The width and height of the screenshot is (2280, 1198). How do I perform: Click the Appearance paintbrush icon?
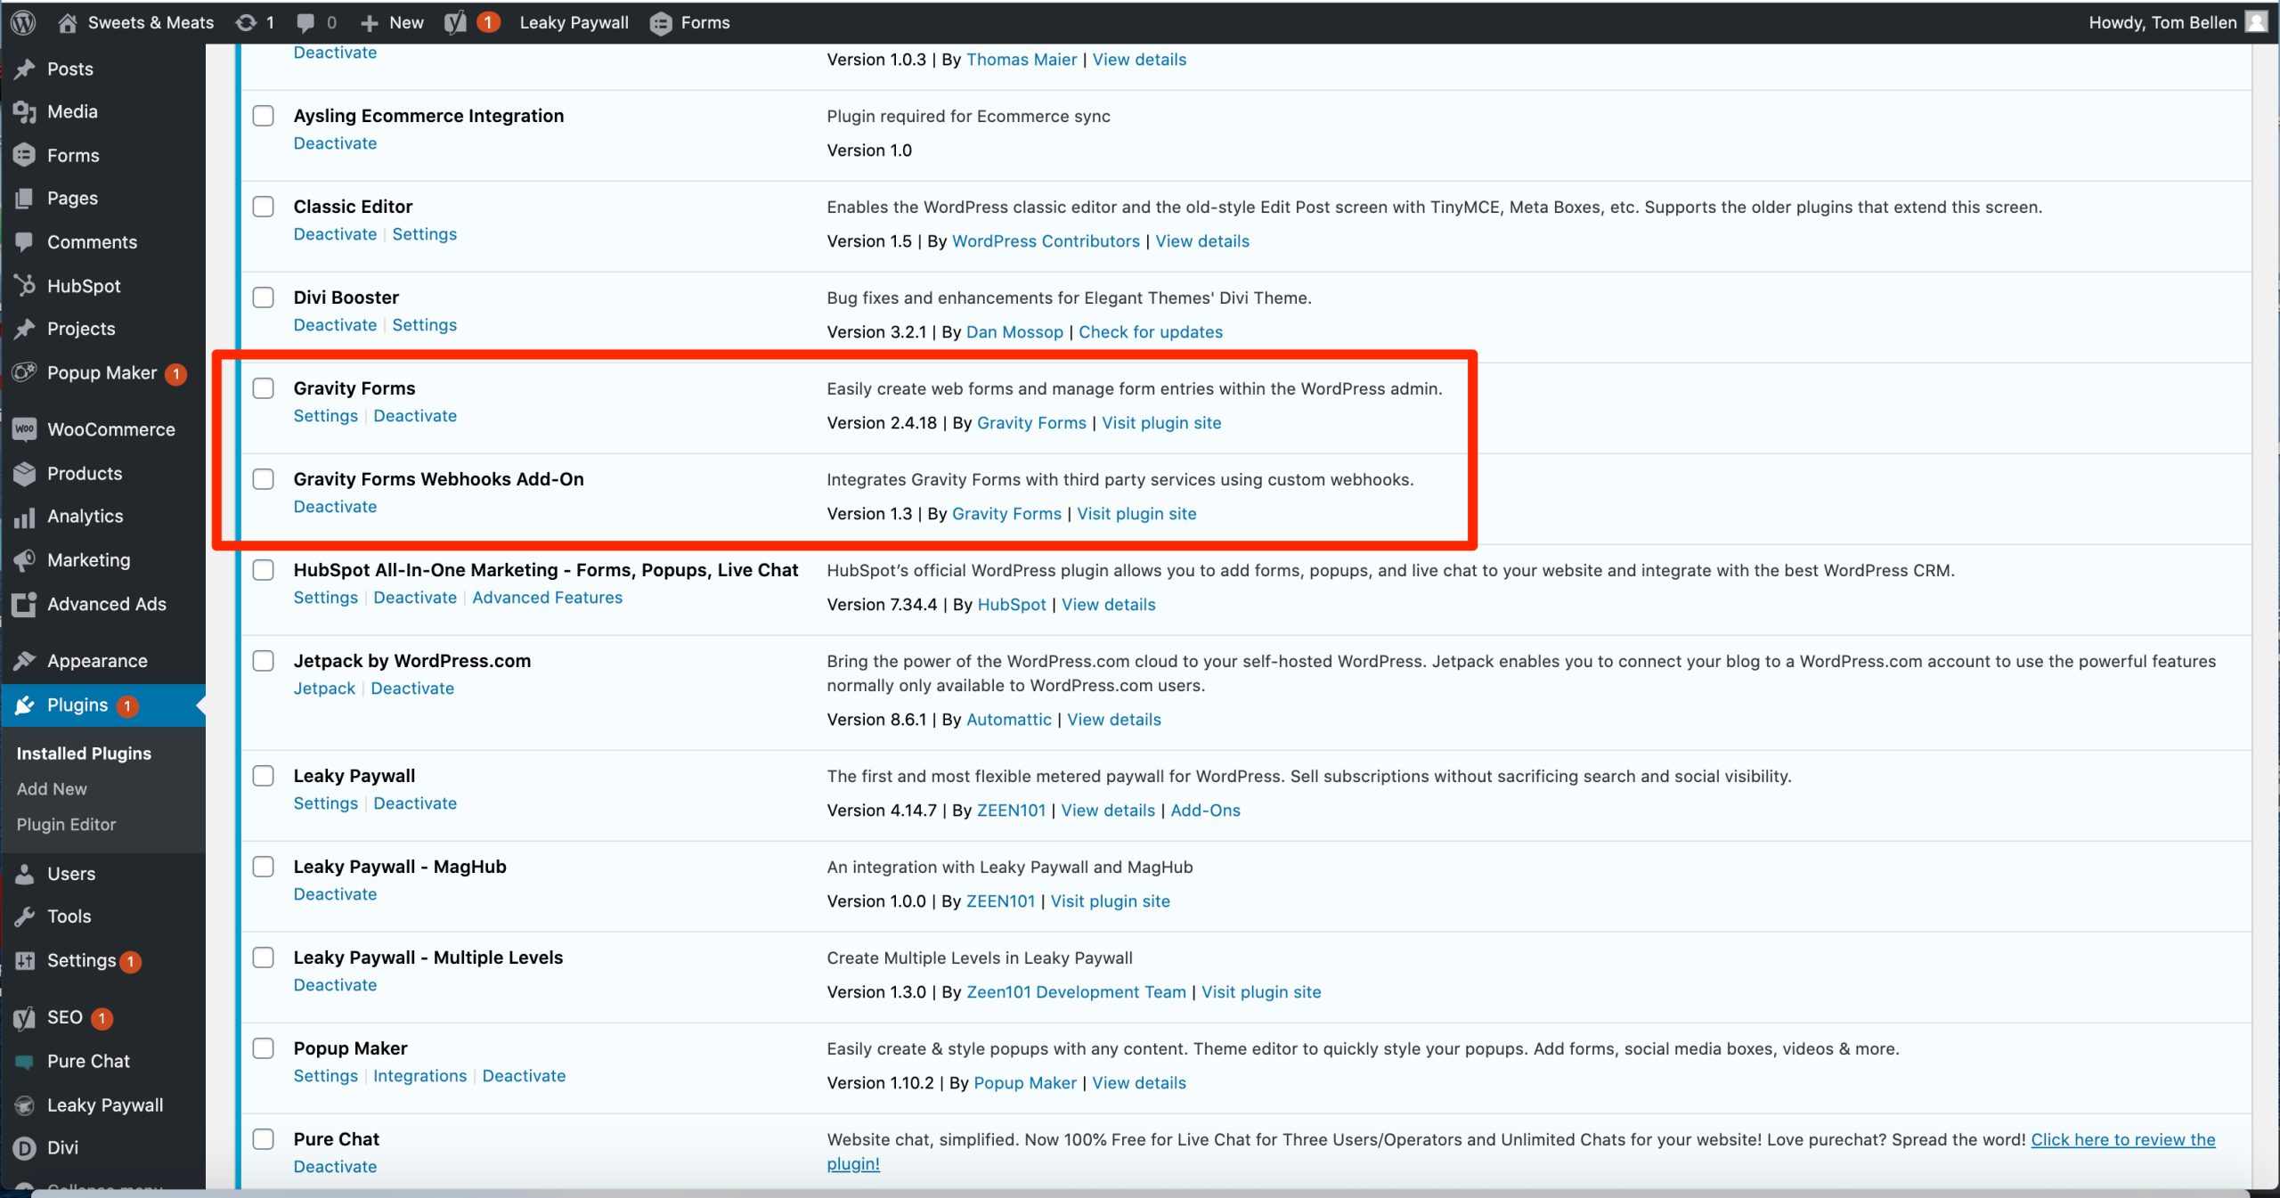tap(25, 661)
